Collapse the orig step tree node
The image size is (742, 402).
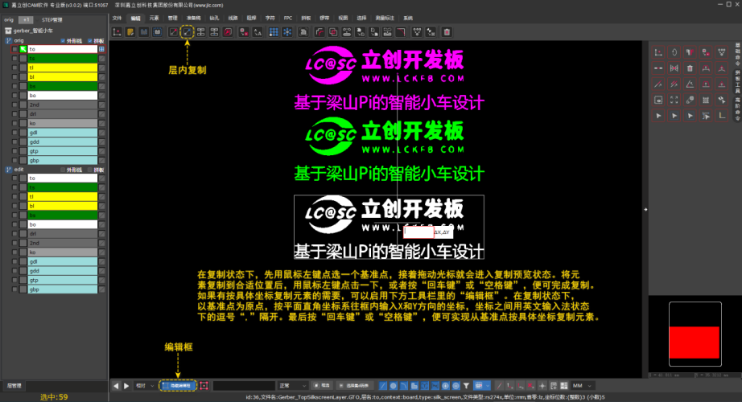pyautogui.click(x=8, y=41)
